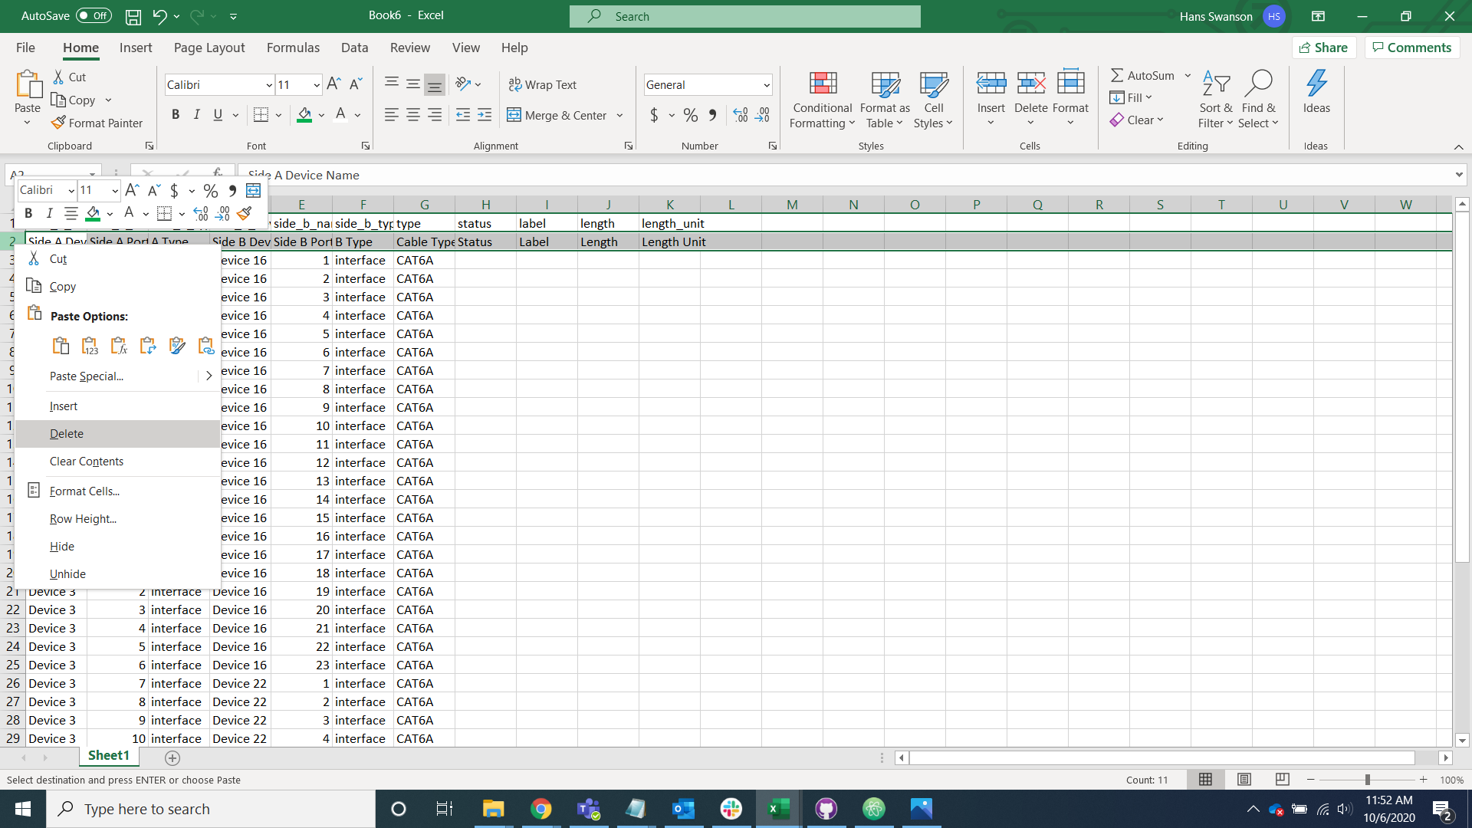Image resolution: width=1472 pixels, height=828 pixels.
Task: Toggle Bold in the mini toolbar
Action: click(28, 213)
